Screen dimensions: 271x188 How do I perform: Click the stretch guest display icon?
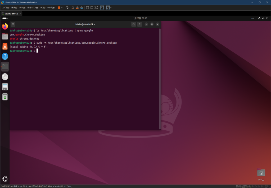(108, 8)
